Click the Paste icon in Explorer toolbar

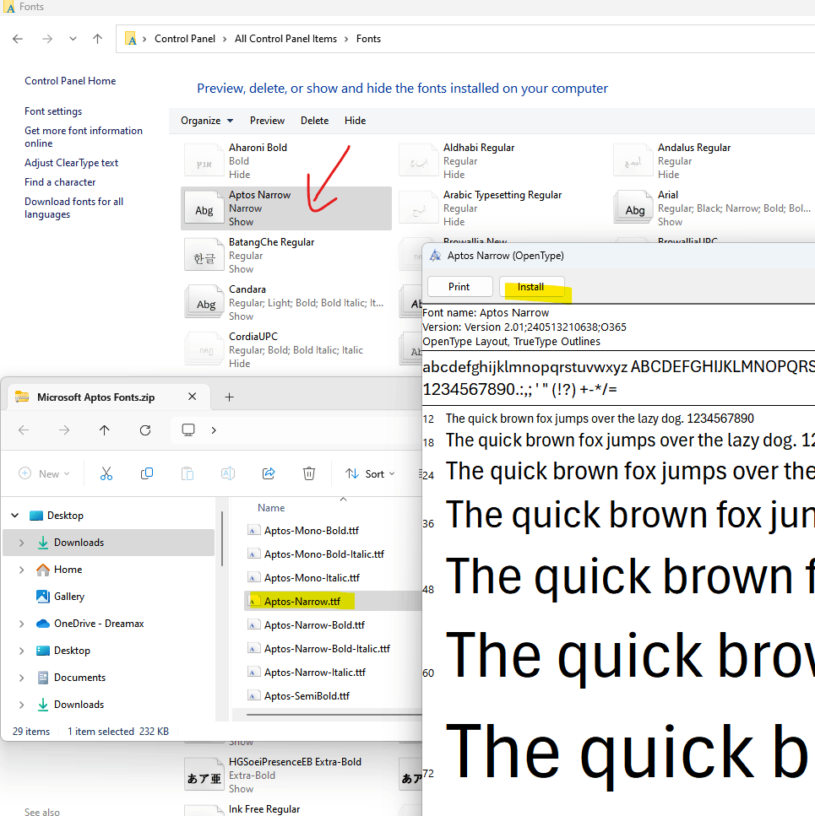[x=187, y=473]
